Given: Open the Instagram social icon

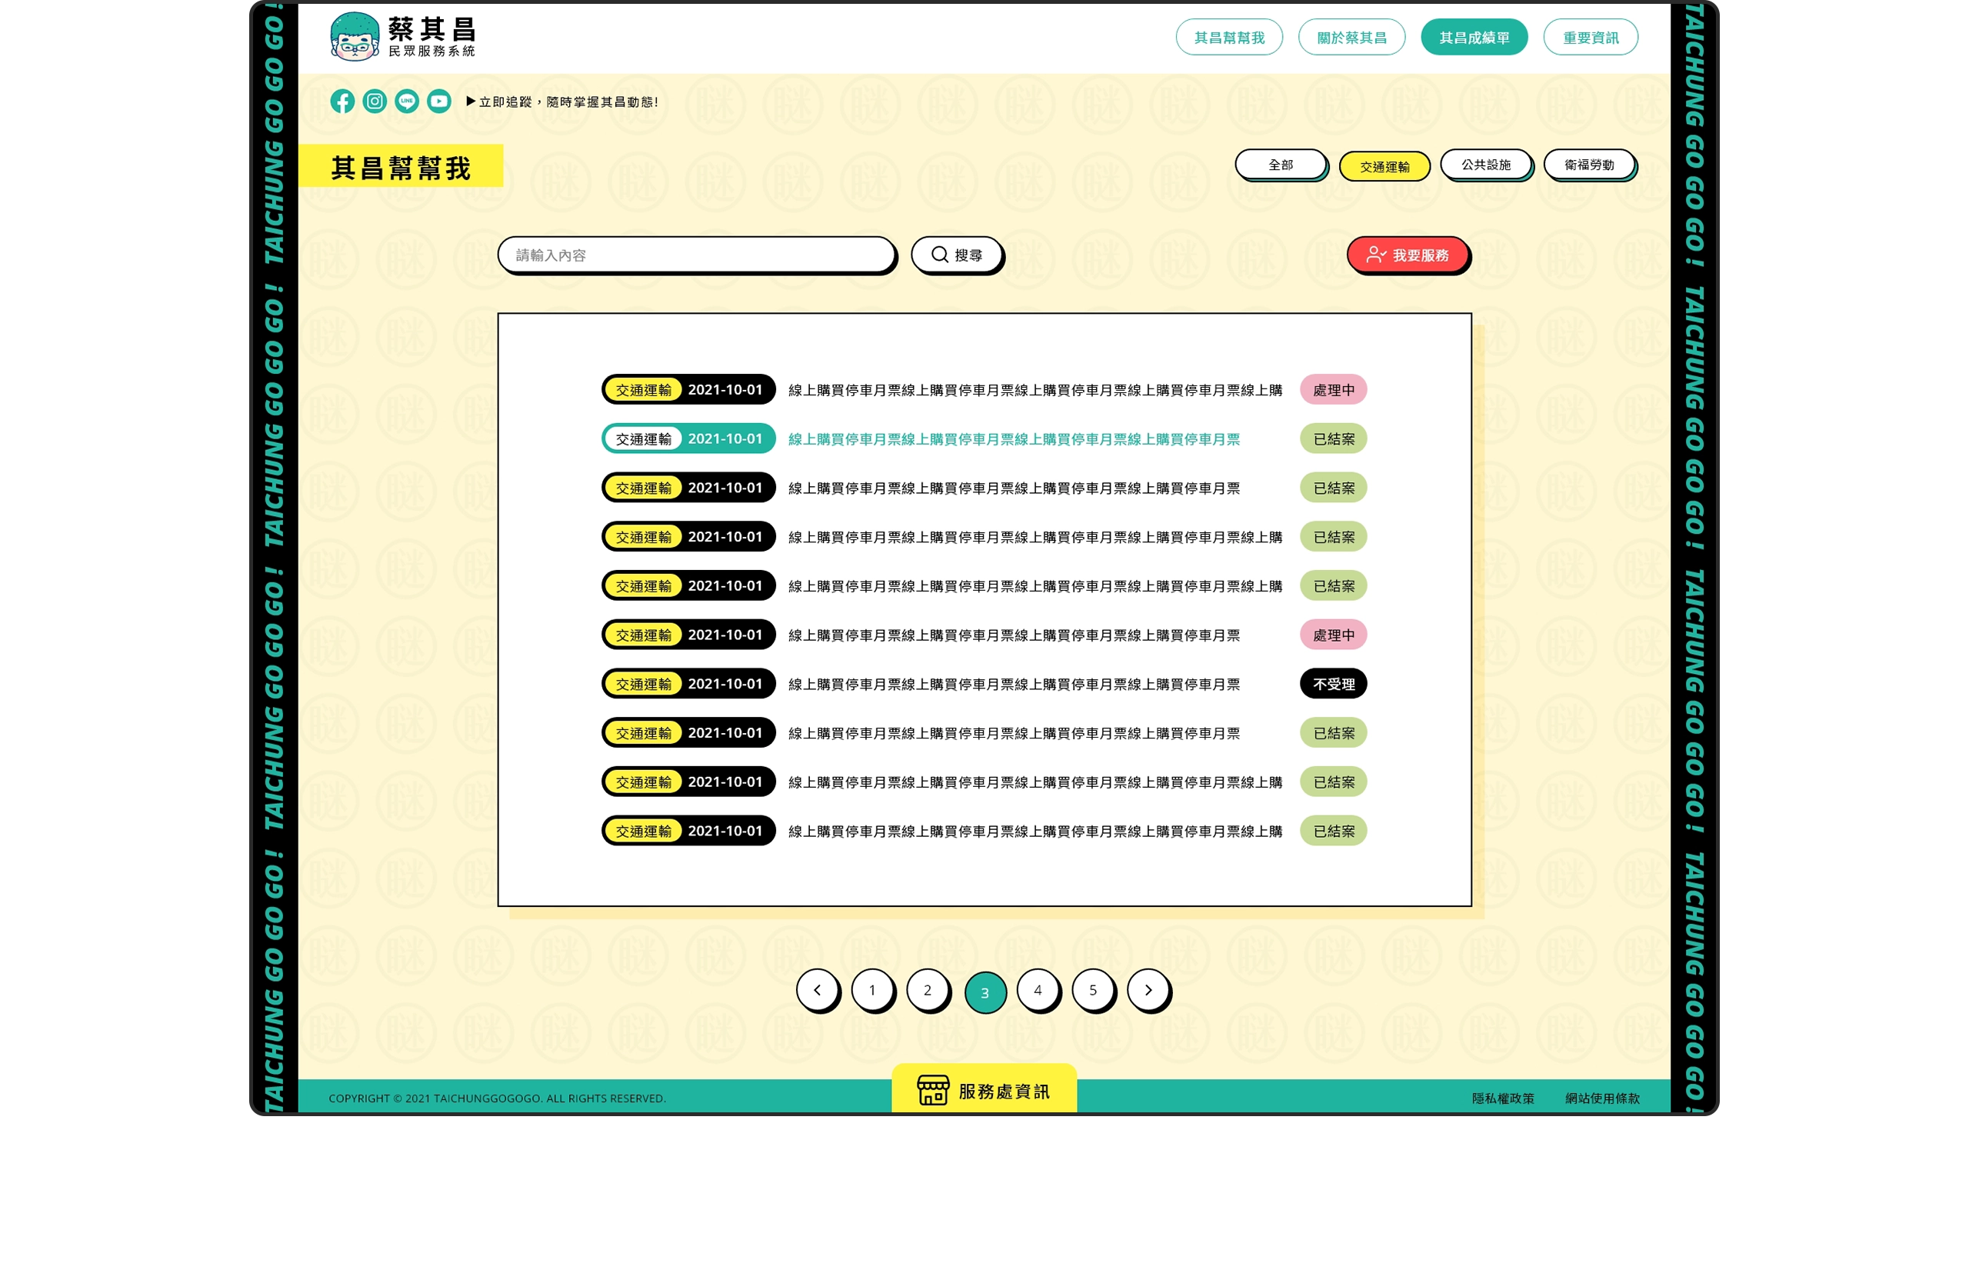Looking at the screenshot, I should tap(375, 102).
